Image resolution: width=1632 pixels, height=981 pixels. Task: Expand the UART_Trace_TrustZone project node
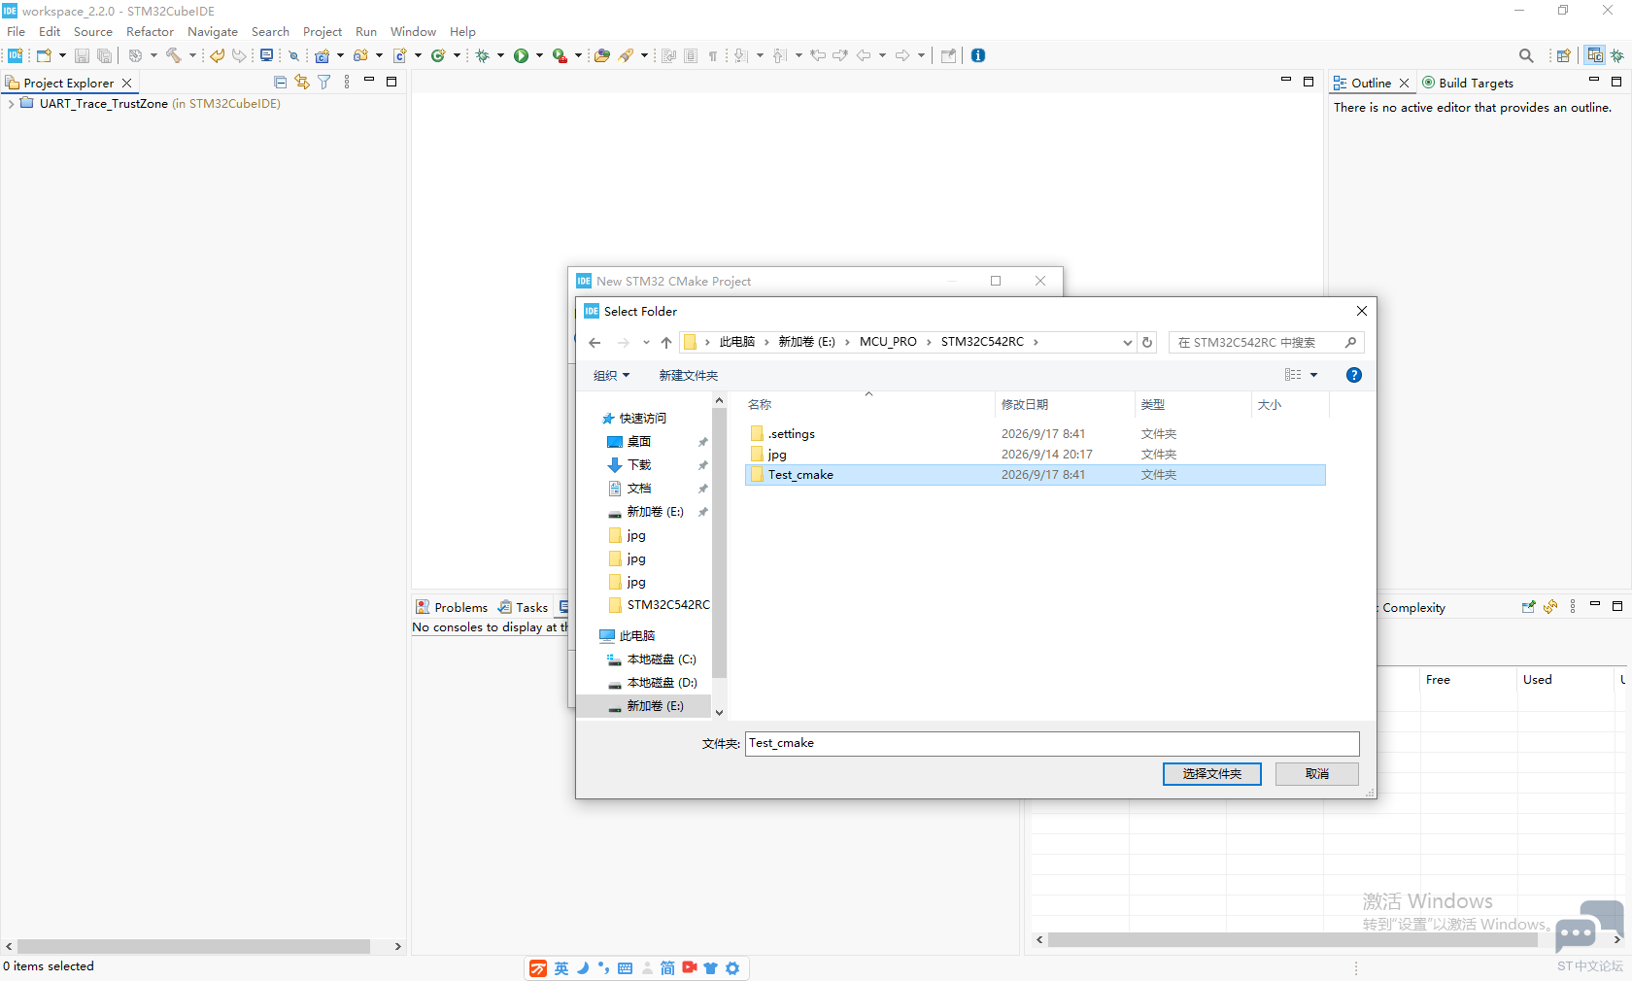point(11,104)
